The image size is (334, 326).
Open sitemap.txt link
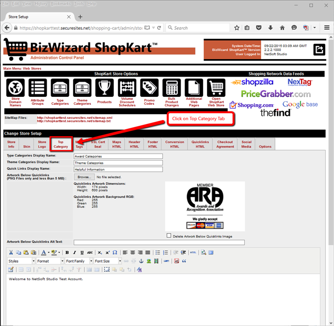tap(74, 121)
